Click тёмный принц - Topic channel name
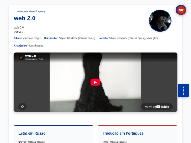 34,59
